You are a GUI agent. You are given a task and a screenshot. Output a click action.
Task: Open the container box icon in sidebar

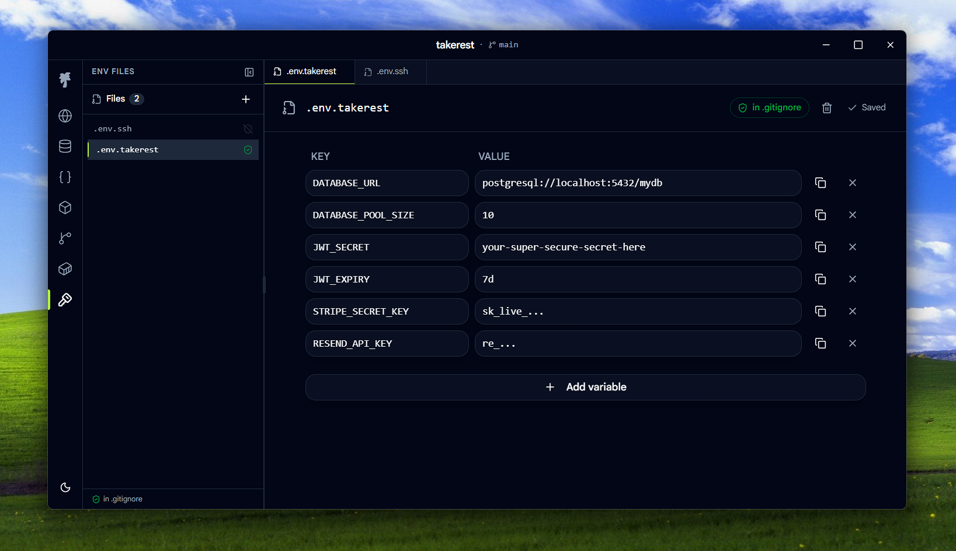tap(65, 269)
